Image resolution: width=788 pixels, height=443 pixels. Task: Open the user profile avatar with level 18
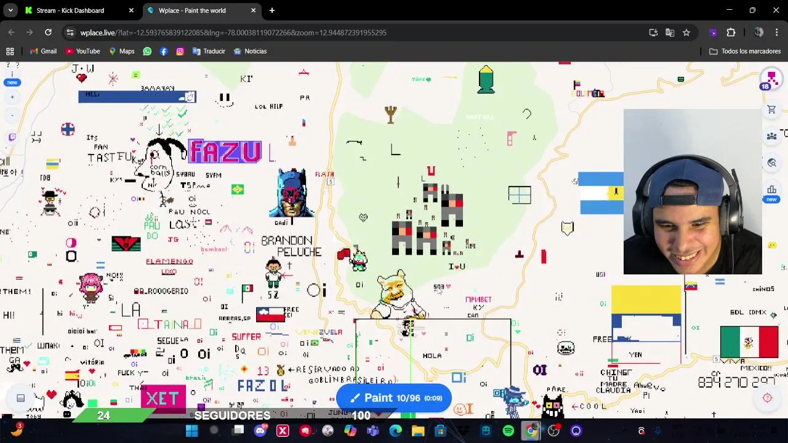771,78
